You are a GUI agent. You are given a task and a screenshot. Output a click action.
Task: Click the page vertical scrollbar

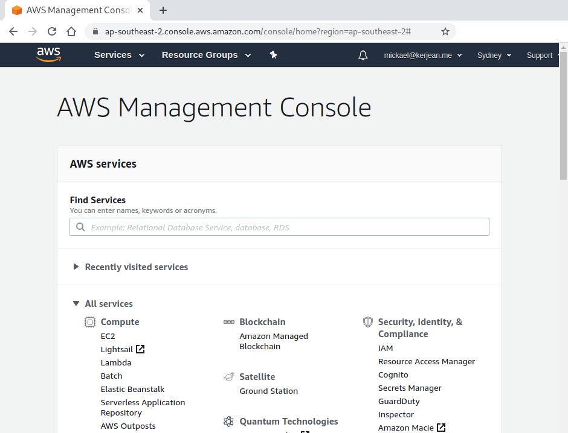coord(563,116)
